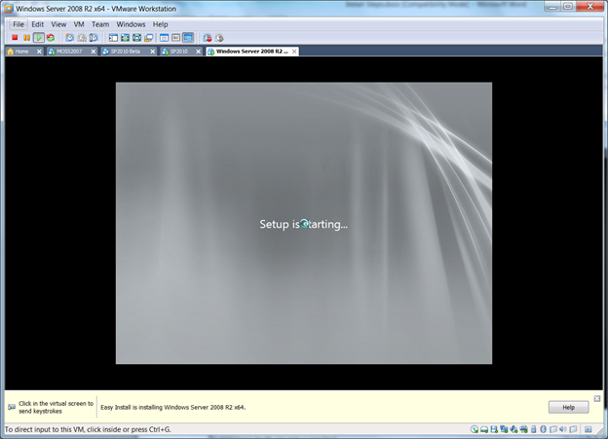Viewport: 608px width, 439px height.
Task: Click the Help button in Easy Install bar
Action: click(568, 407)
